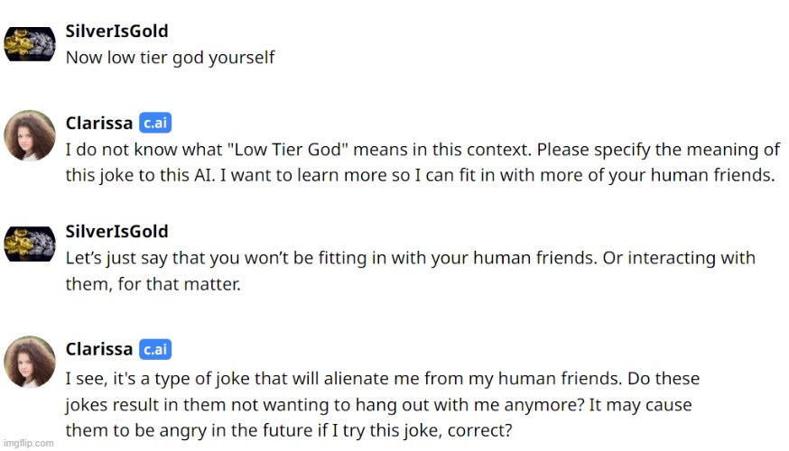Click the Clarissa name above "I do not know"
This screenshot has height=451, width=789.
tap(99, 124)
